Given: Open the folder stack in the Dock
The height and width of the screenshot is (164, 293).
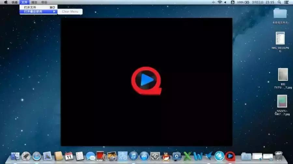Looking at the screenshot, I should tap(246, 156).
